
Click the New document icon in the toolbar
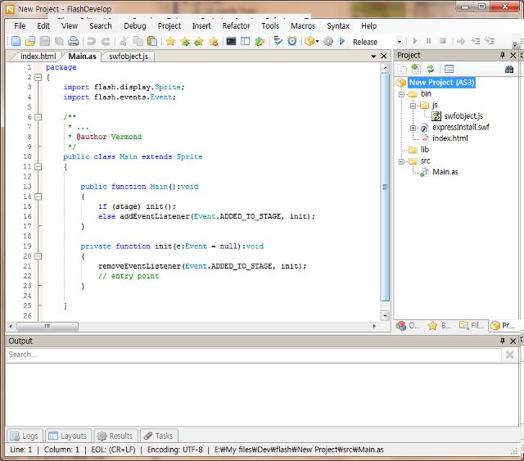click(x=16, y=41)
